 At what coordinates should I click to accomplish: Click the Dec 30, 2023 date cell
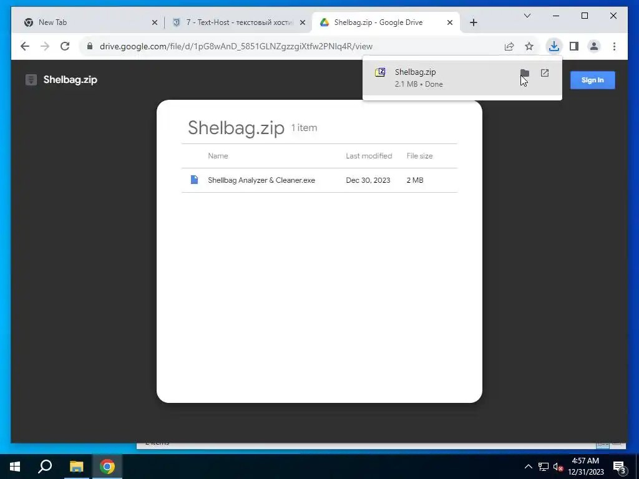pos(368,180)
